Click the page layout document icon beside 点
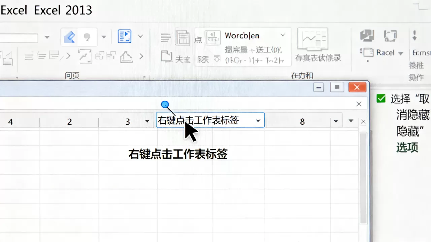431x242 pixels. (183, 37)
